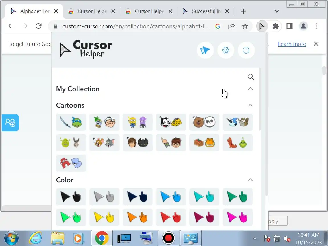Select the Grinch and Max cursor pack
The height and width of the screenshot is (246, 328).
coord(237,143)
